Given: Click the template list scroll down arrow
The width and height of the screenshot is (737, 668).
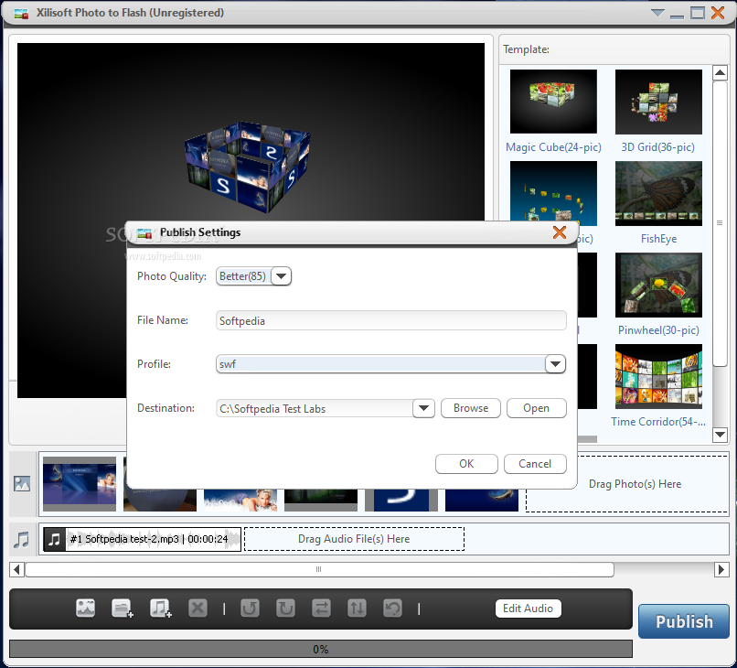Looking at the screenshot, I should pos(720,434).
